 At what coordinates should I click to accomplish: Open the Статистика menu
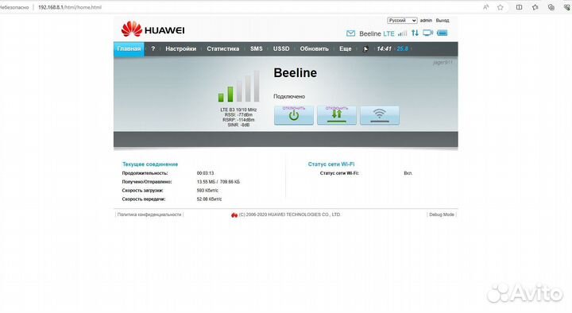(x=223, y=49)
